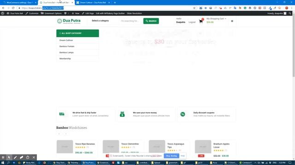Open the Chrome three-dot menu

(x=292, y=8)
